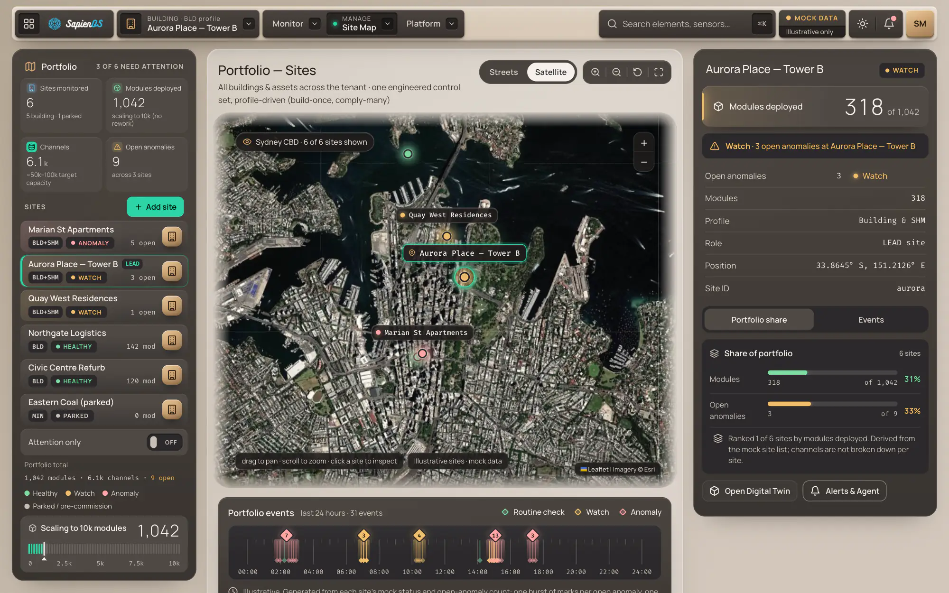Select the Events tab
Viewport: 949px width, 593px height.
coord(871,320)
